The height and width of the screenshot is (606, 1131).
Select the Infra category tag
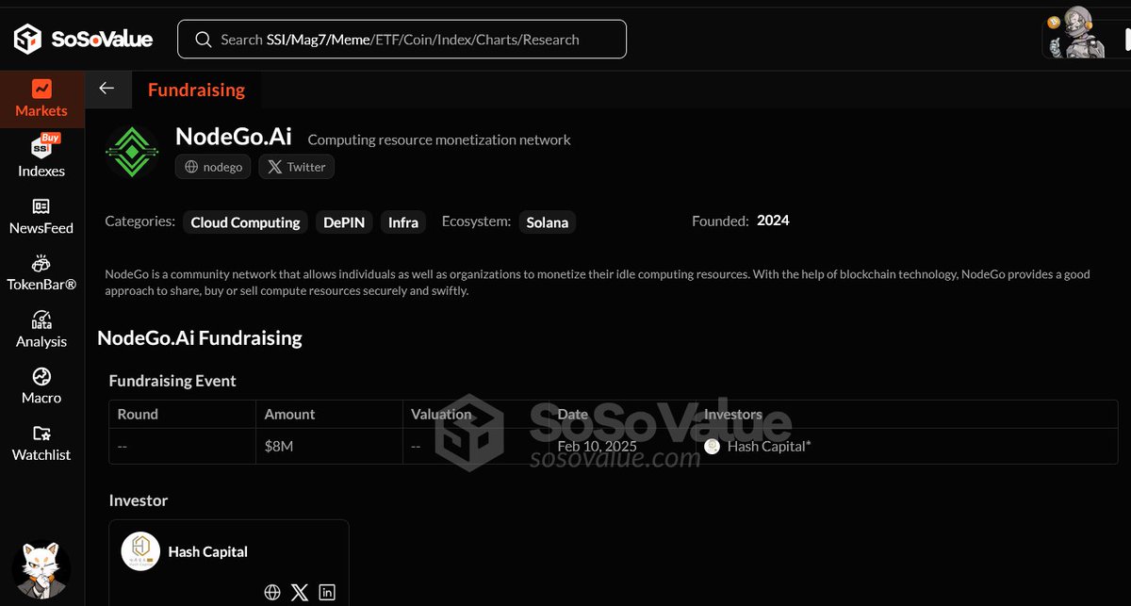[403, 222]
